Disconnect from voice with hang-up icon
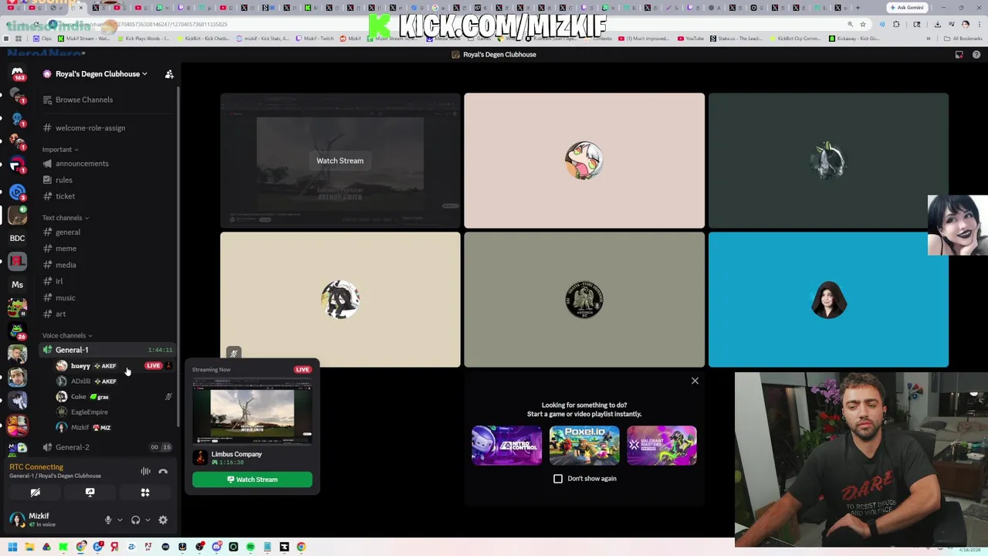This screenshot has width=988, height=556. [163, 471]
